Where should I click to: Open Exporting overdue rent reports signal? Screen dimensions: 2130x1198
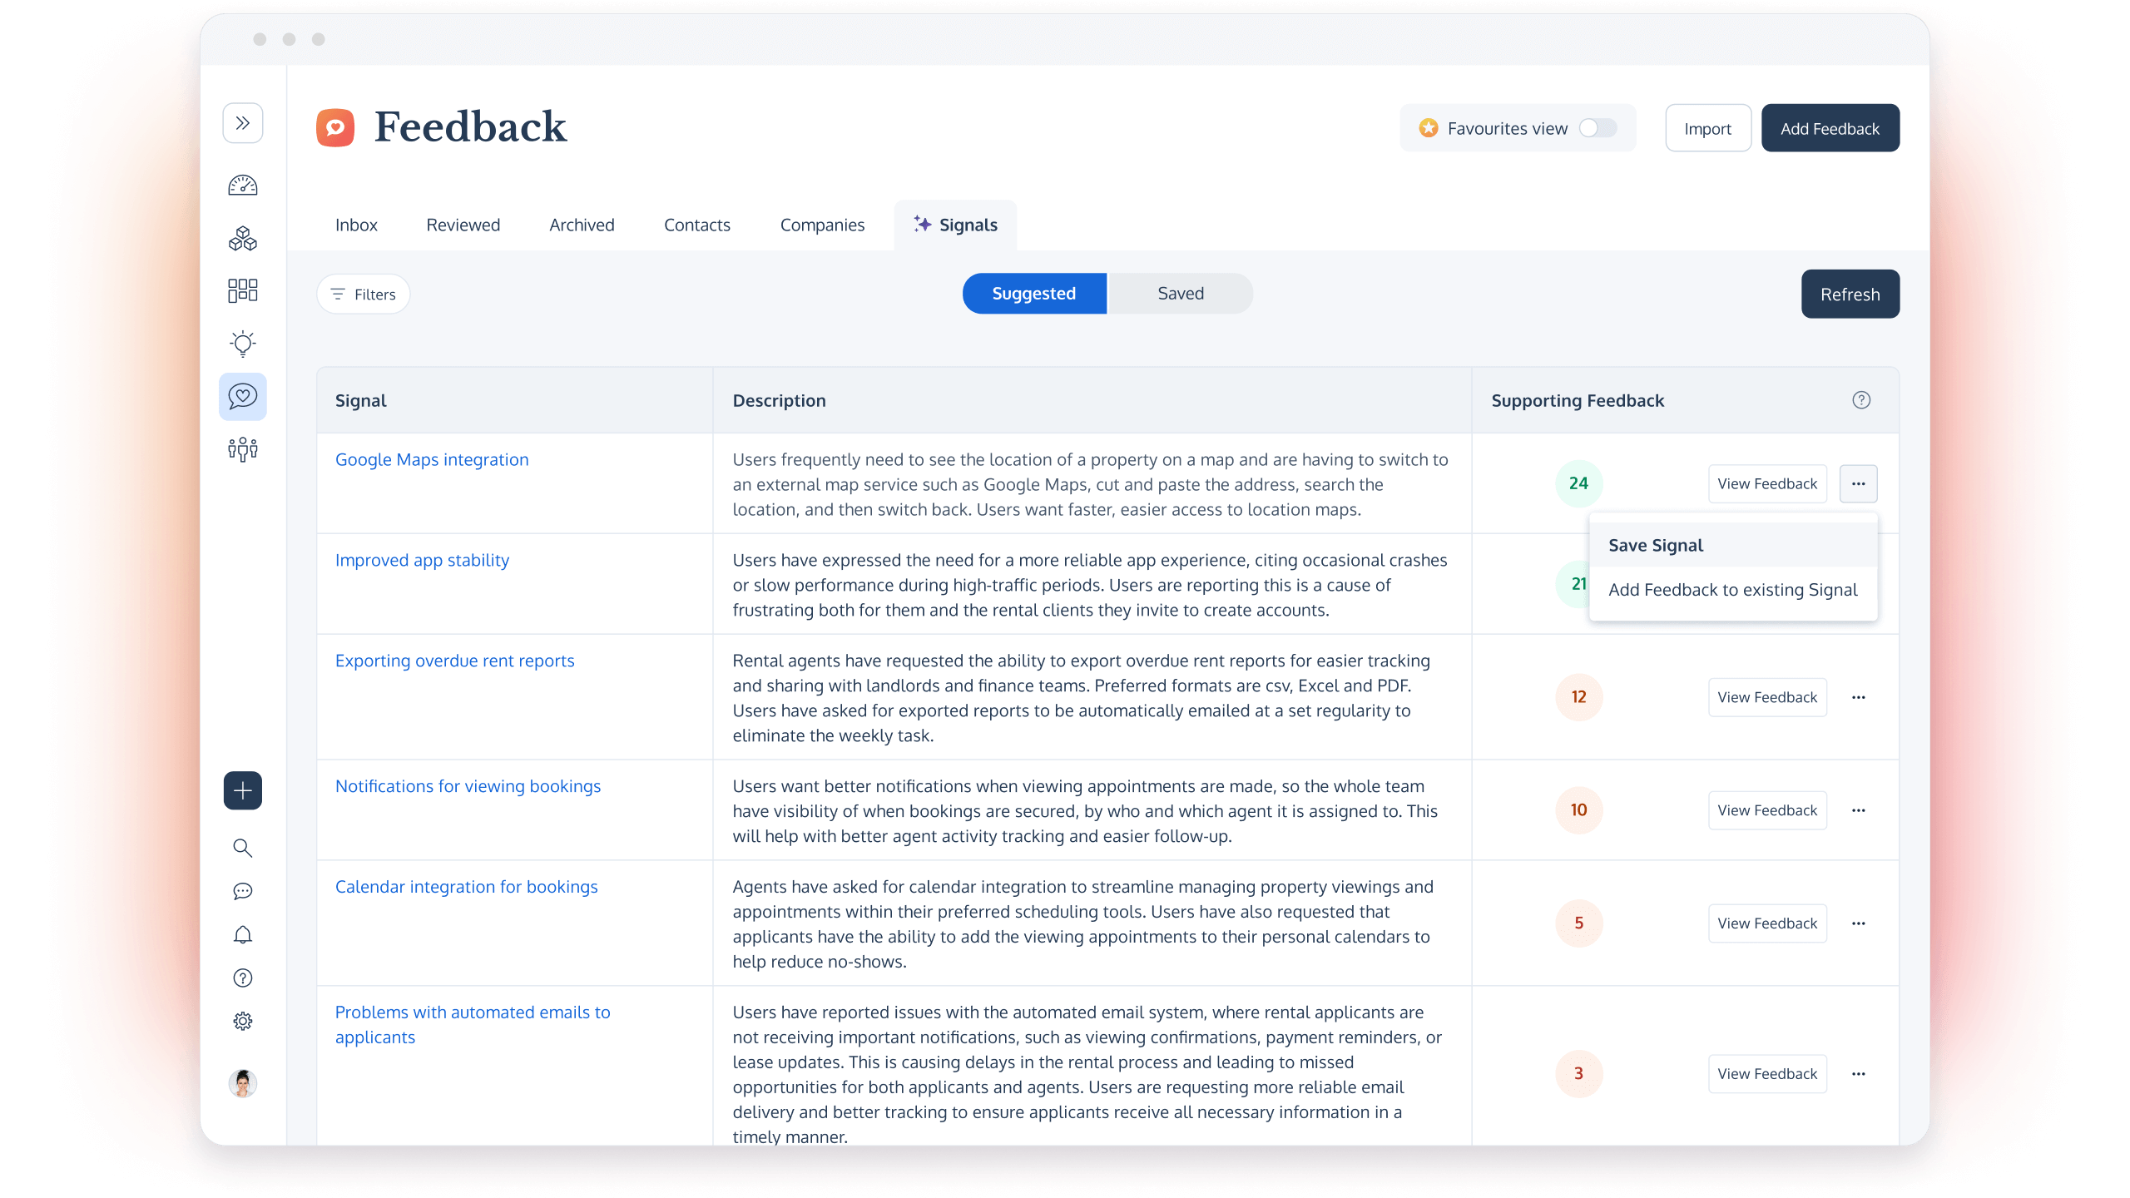click(454, 661)
